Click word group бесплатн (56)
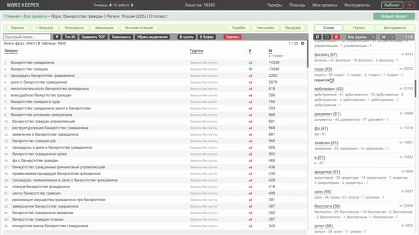 pos(327,206)
